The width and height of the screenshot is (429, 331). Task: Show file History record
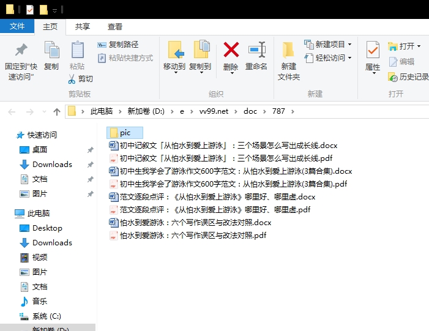pyautogui.click(x=408, y=77)
